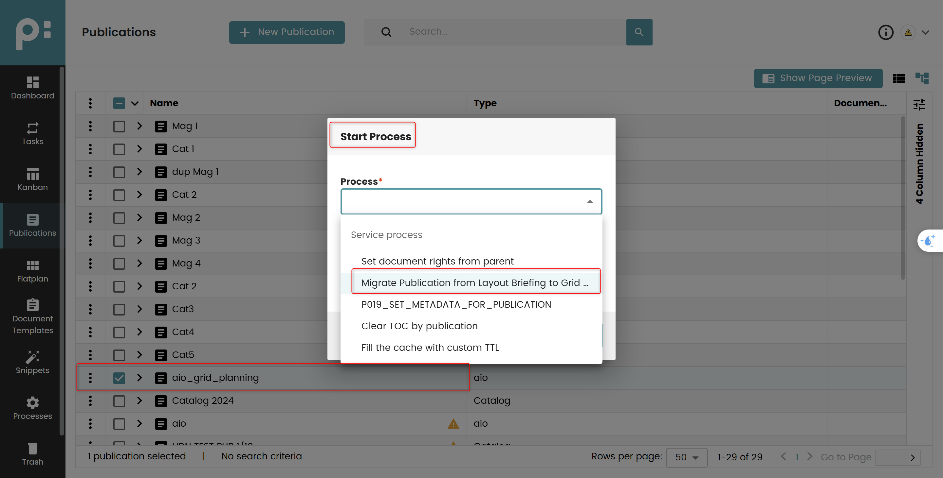This screenshot has height=478, width=943.
Task: Click the New Publication button
Action: 287,32
